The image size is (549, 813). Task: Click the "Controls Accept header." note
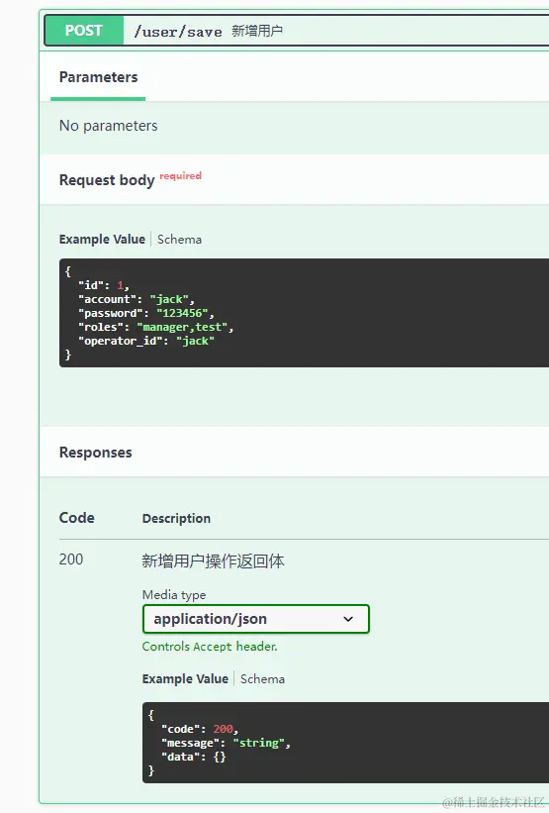[210, 646]
